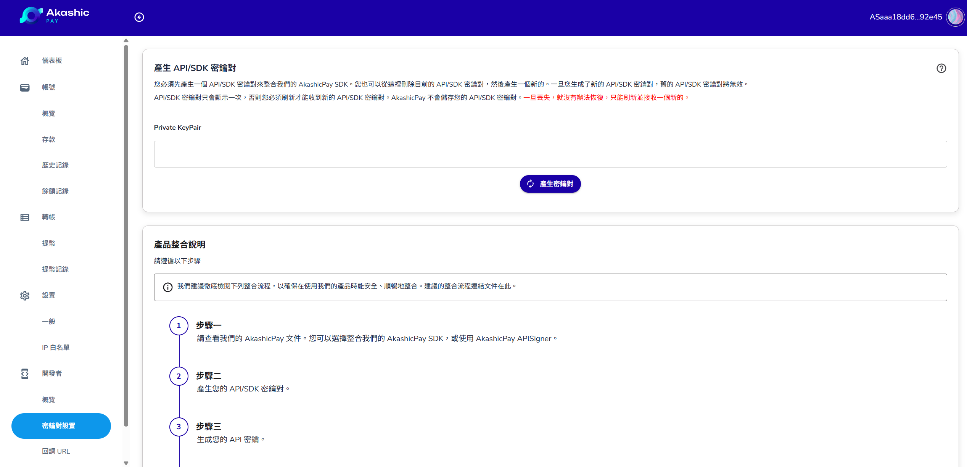Click inside the Private KeyPair field
Screen dimensions: 967x467
550,154
